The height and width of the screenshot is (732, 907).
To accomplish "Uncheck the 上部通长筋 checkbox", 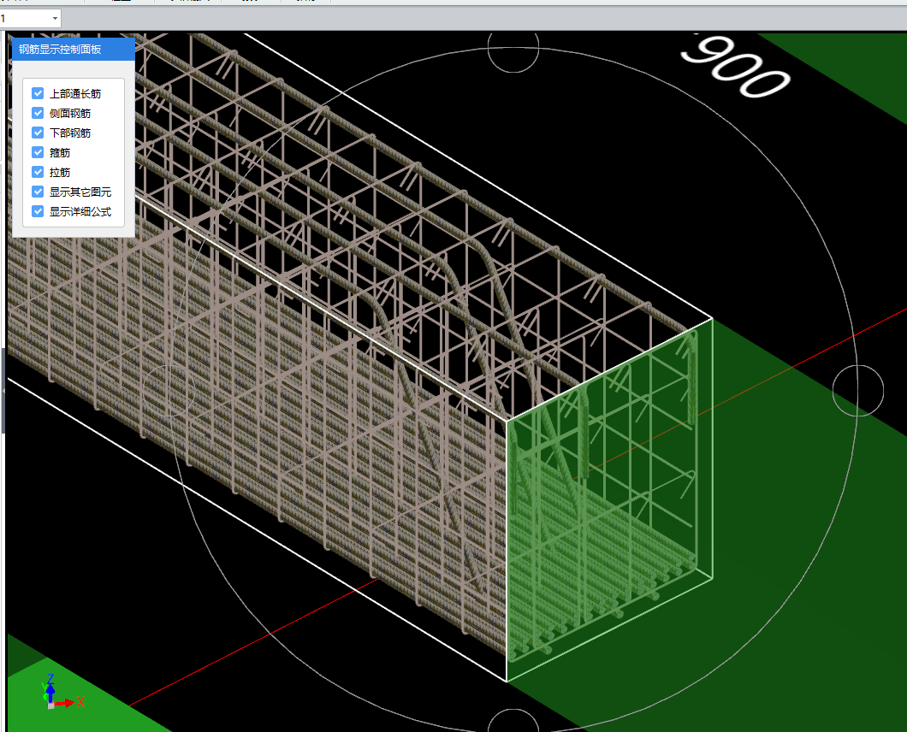I will point(38,93).
